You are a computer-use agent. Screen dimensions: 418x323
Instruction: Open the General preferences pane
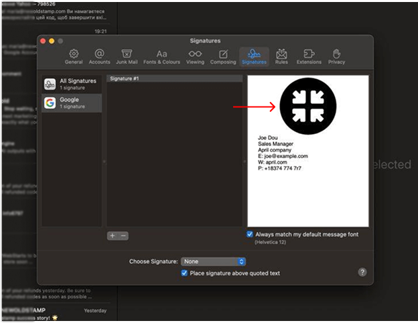click(74, 57)
